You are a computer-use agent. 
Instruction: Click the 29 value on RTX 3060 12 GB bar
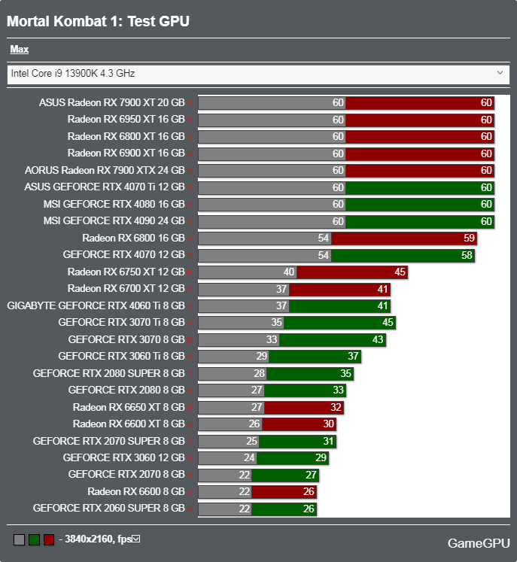coord(321,457)
